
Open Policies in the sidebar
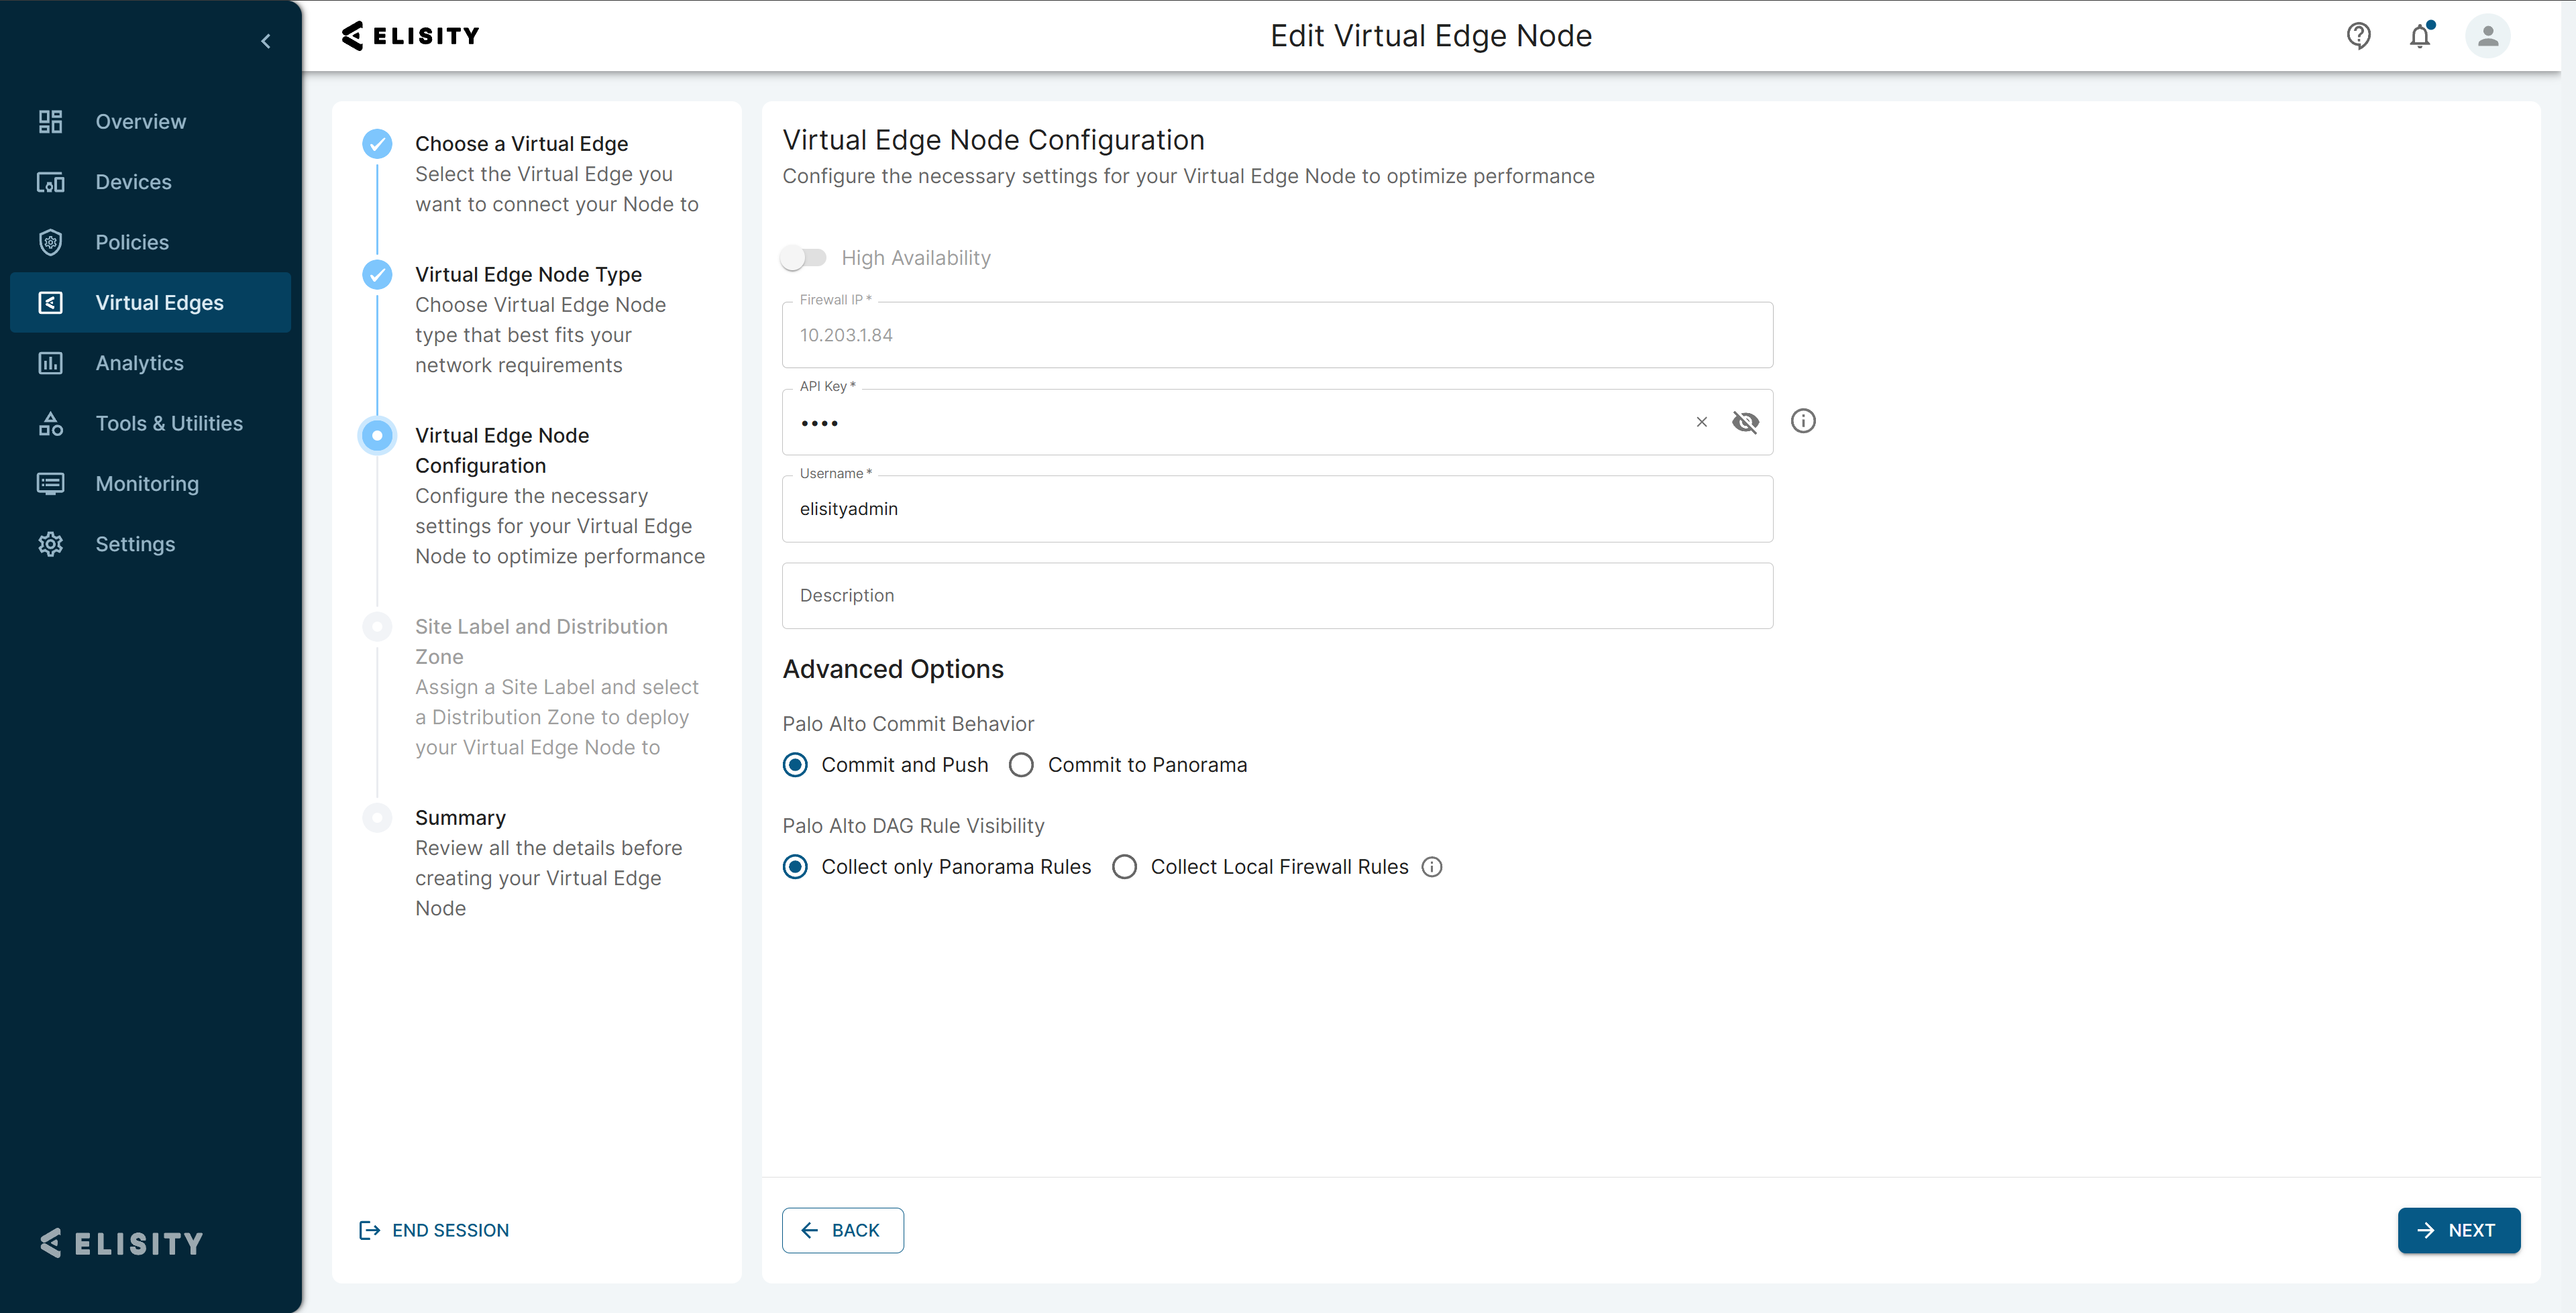point(150,242)
